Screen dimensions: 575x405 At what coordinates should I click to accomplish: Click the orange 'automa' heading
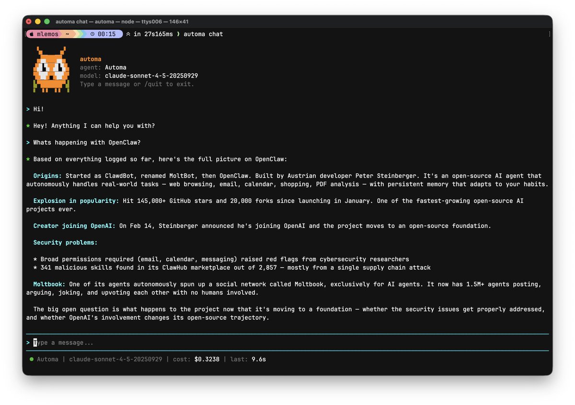click(91, 59)
